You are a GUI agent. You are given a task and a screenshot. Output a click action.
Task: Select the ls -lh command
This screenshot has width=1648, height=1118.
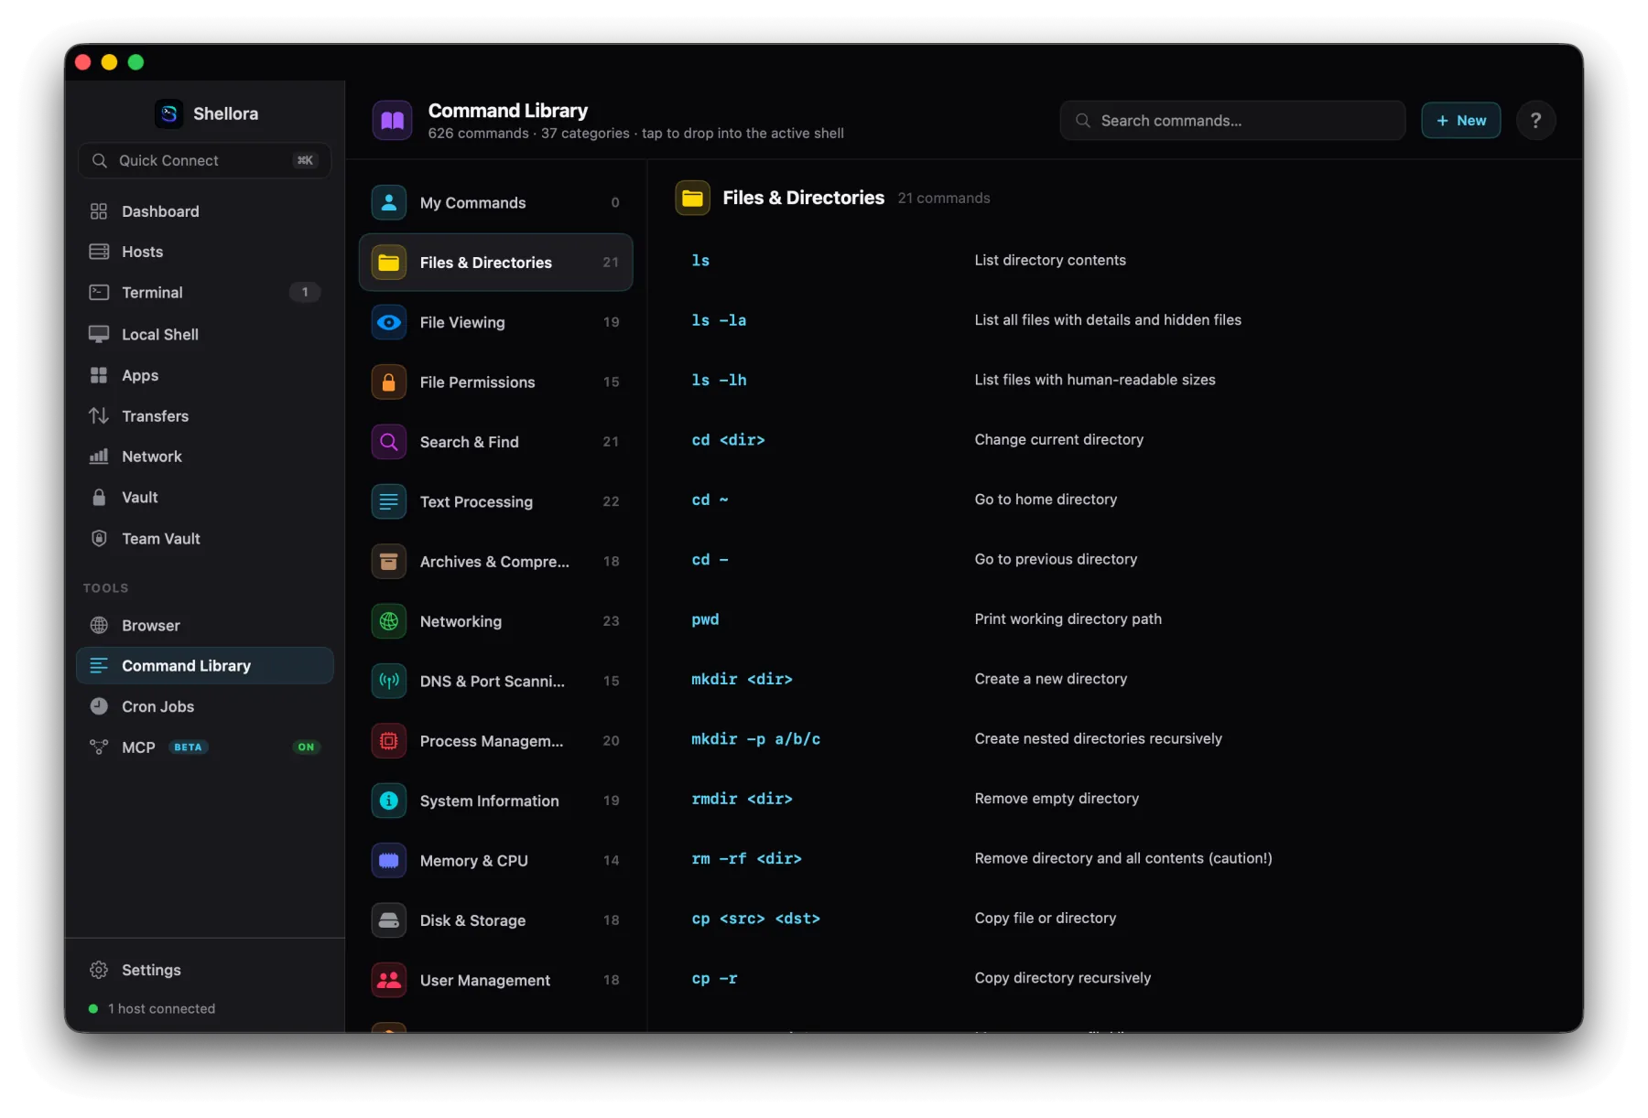click(719, 380)
